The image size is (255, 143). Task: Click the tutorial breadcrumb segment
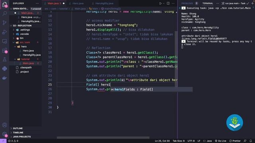tap(63, 9)
